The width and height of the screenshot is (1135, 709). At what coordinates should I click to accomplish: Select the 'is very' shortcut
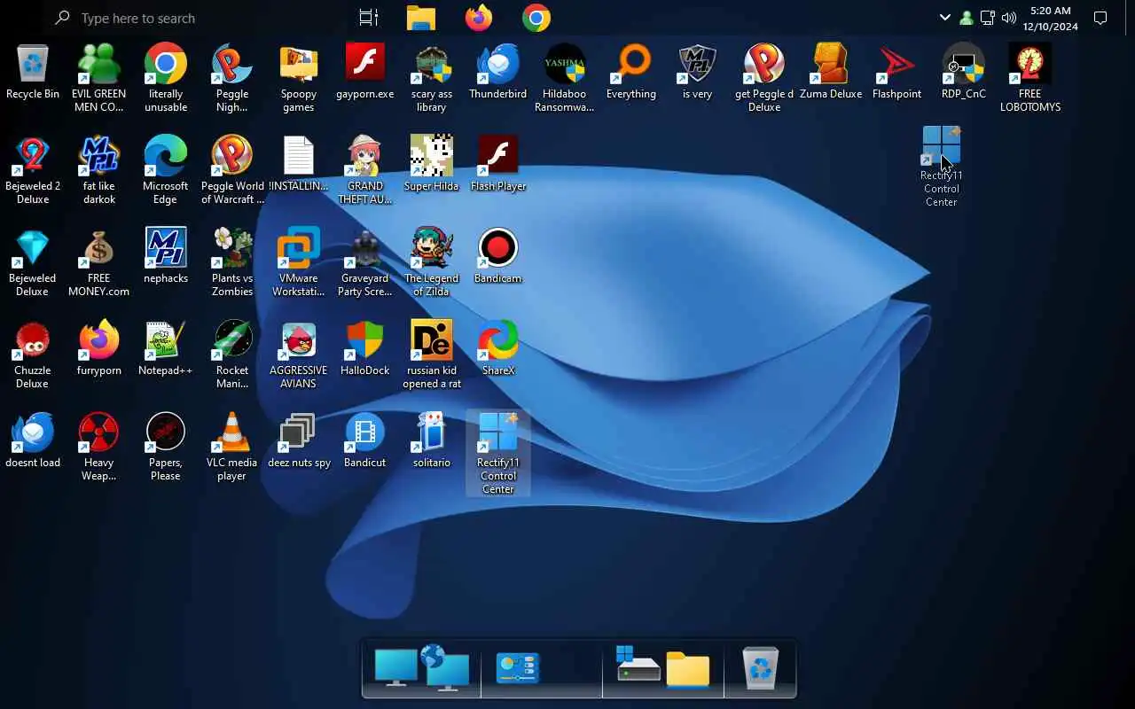698,73
